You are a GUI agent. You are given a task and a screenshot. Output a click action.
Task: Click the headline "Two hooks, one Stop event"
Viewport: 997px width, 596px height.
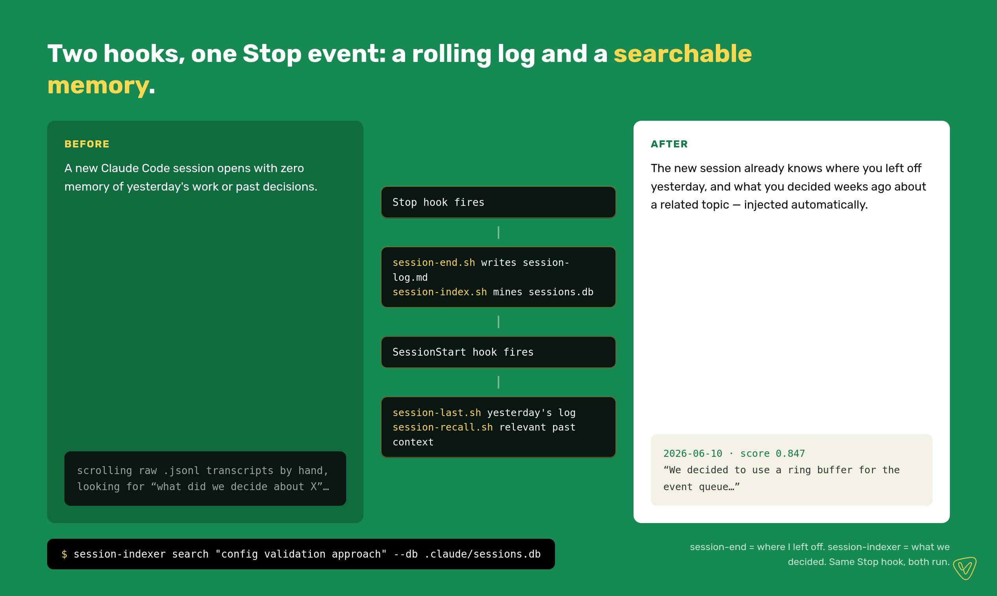[x=400, y=69]
